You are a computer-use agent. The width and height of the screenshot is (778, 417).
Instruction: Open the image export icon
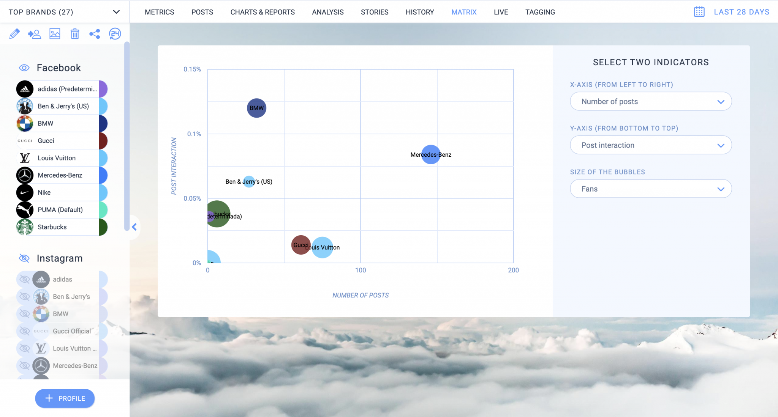point(55,34)
